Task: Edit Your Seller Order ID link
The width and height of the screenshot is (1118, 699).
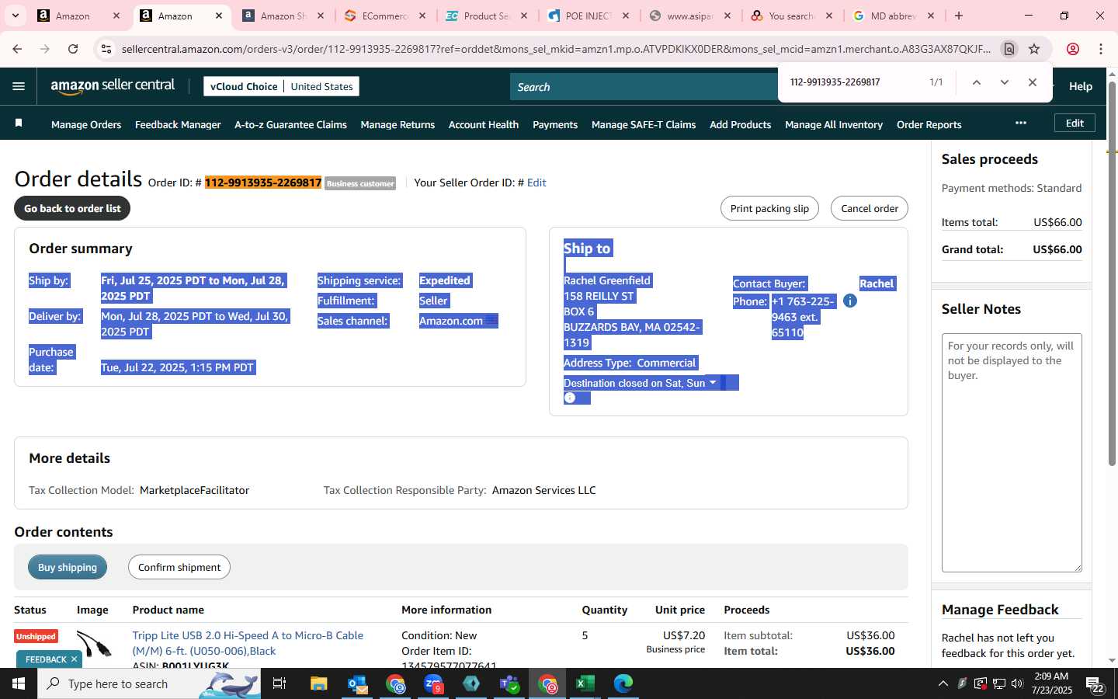Action: pyautogui.click(x=536, y=183)
